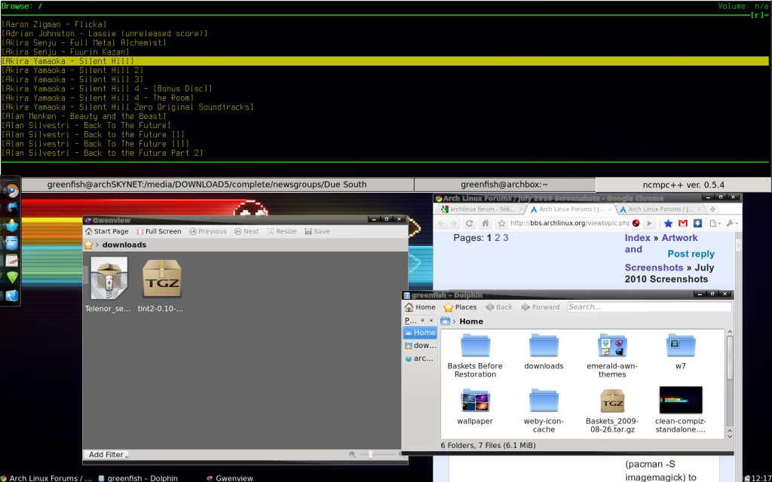Open the Gmail extension icon in Chrome
Screen dimensions: 772x482
click(683, 223)
